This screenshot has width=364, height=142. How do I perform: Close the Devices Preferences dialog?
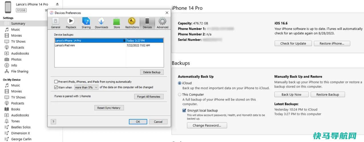click(167, 13)
